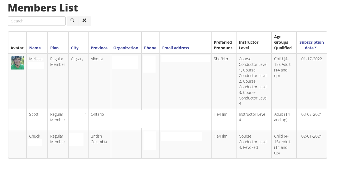This screenshot has height=176, width=343.
Task: Sort by the Phone column header
Action: (x=150, y=48)
